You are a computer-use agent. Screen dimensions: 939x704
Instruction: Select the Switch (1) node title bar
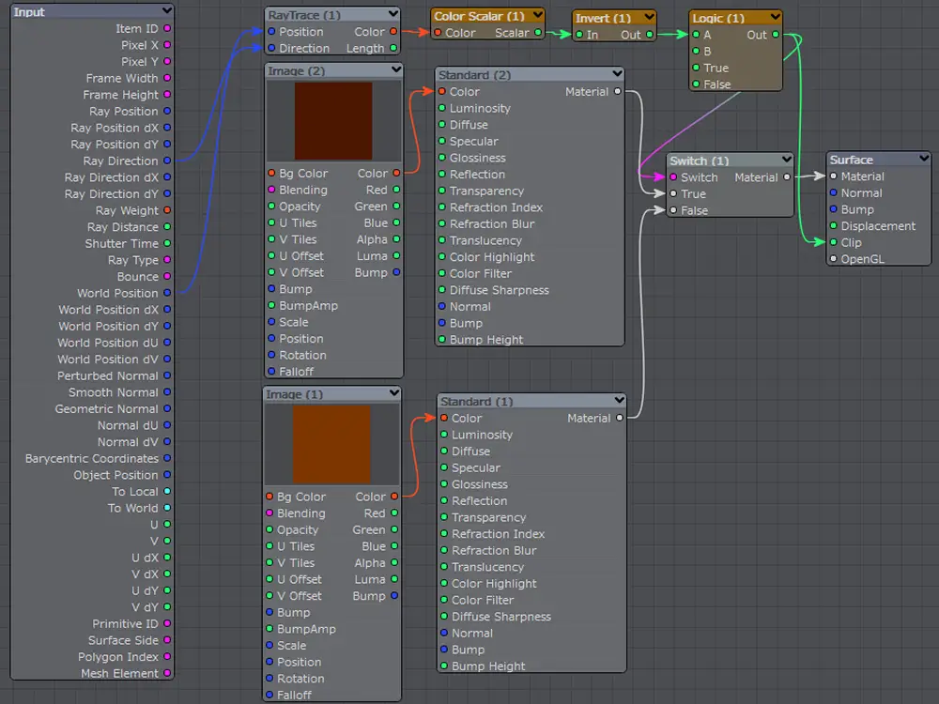pos(700,161)
